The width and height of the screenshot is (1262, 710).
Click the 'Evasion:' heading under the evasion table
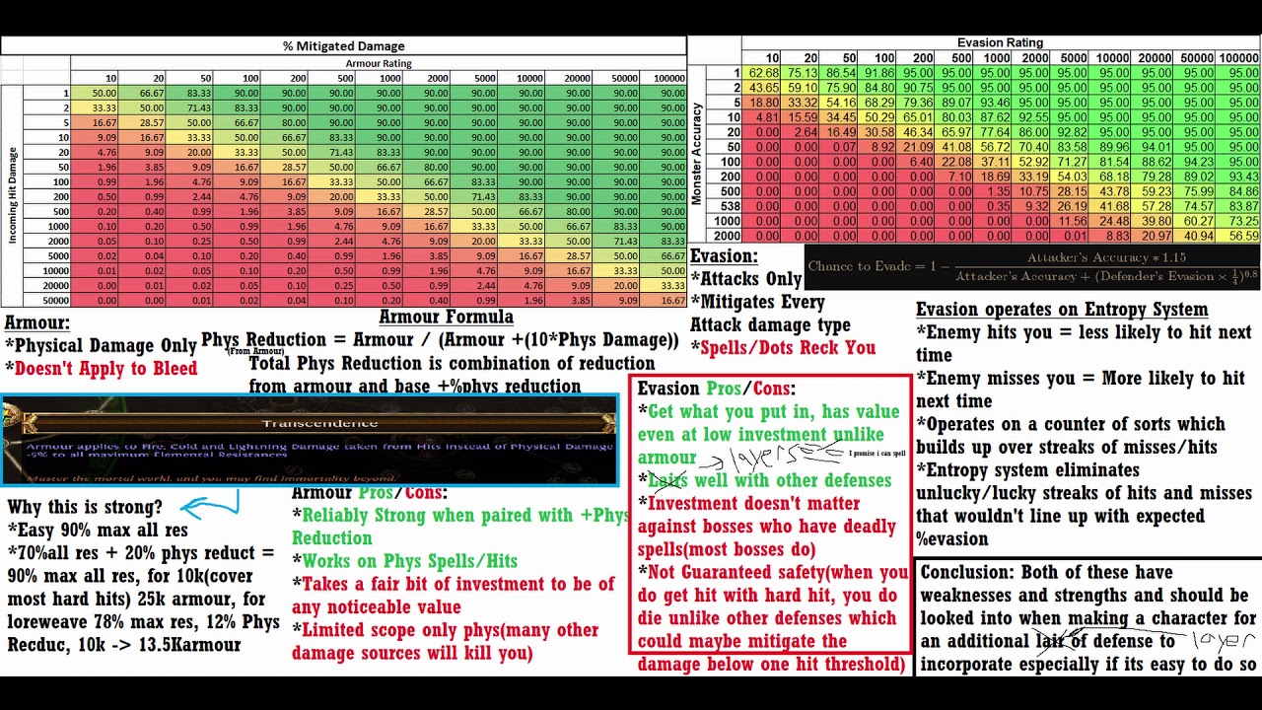[724, 256]
